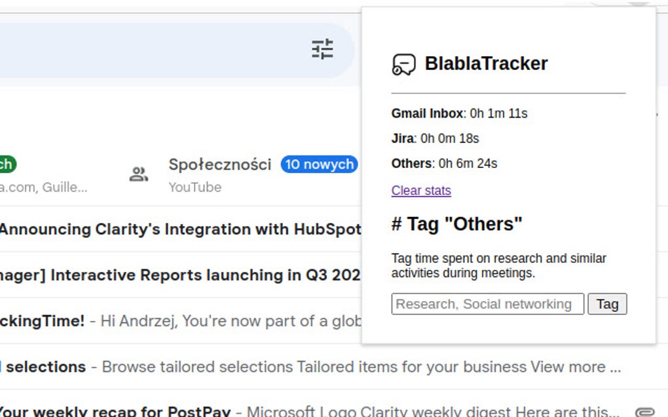Click the blue "10 nowych" badge

(x=319, y=164)
